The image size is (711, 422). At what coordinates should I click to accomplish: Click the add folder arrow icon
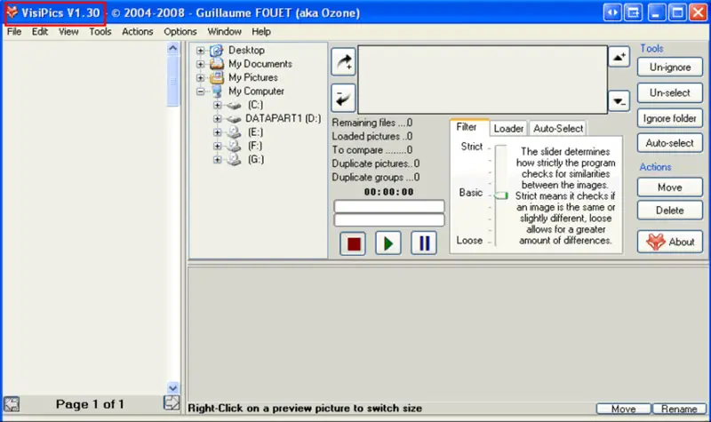click(343, 61)
